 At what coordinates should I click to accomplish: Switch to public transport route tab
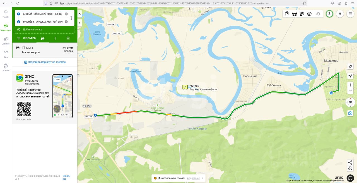(x=68, y=38)
